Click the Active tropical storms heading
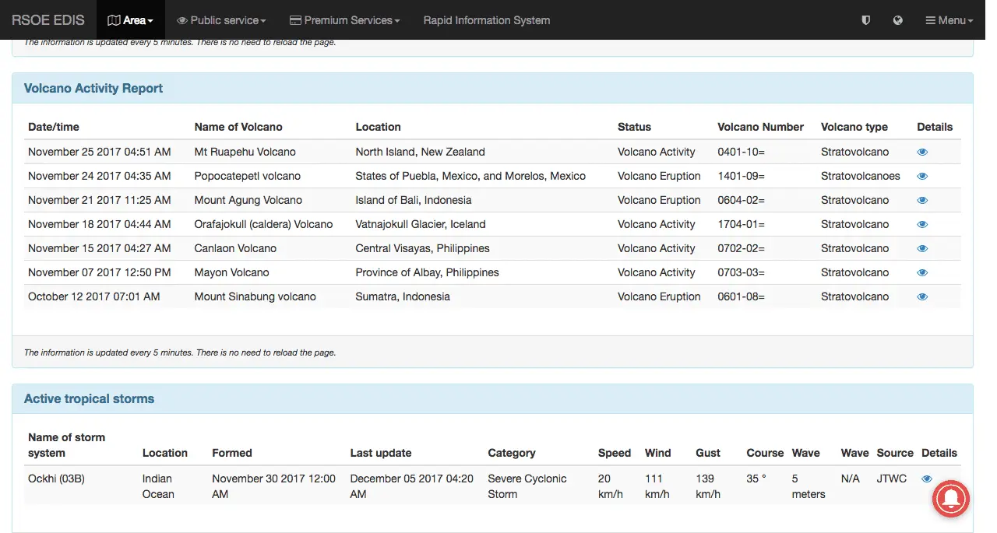 pyautogui.click(x=89, y=398)
